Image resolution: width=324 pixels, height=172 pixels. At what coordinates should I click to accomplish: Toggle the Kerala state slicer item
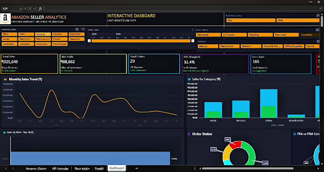click(x=10, y=39)
